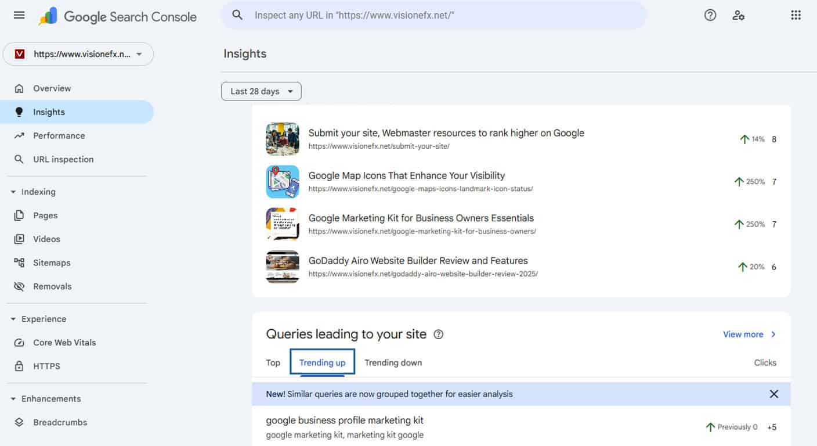Open 'Google Map Icons That Enhance' page result
This screenshot has width=817, height=446.
point(406,175)
